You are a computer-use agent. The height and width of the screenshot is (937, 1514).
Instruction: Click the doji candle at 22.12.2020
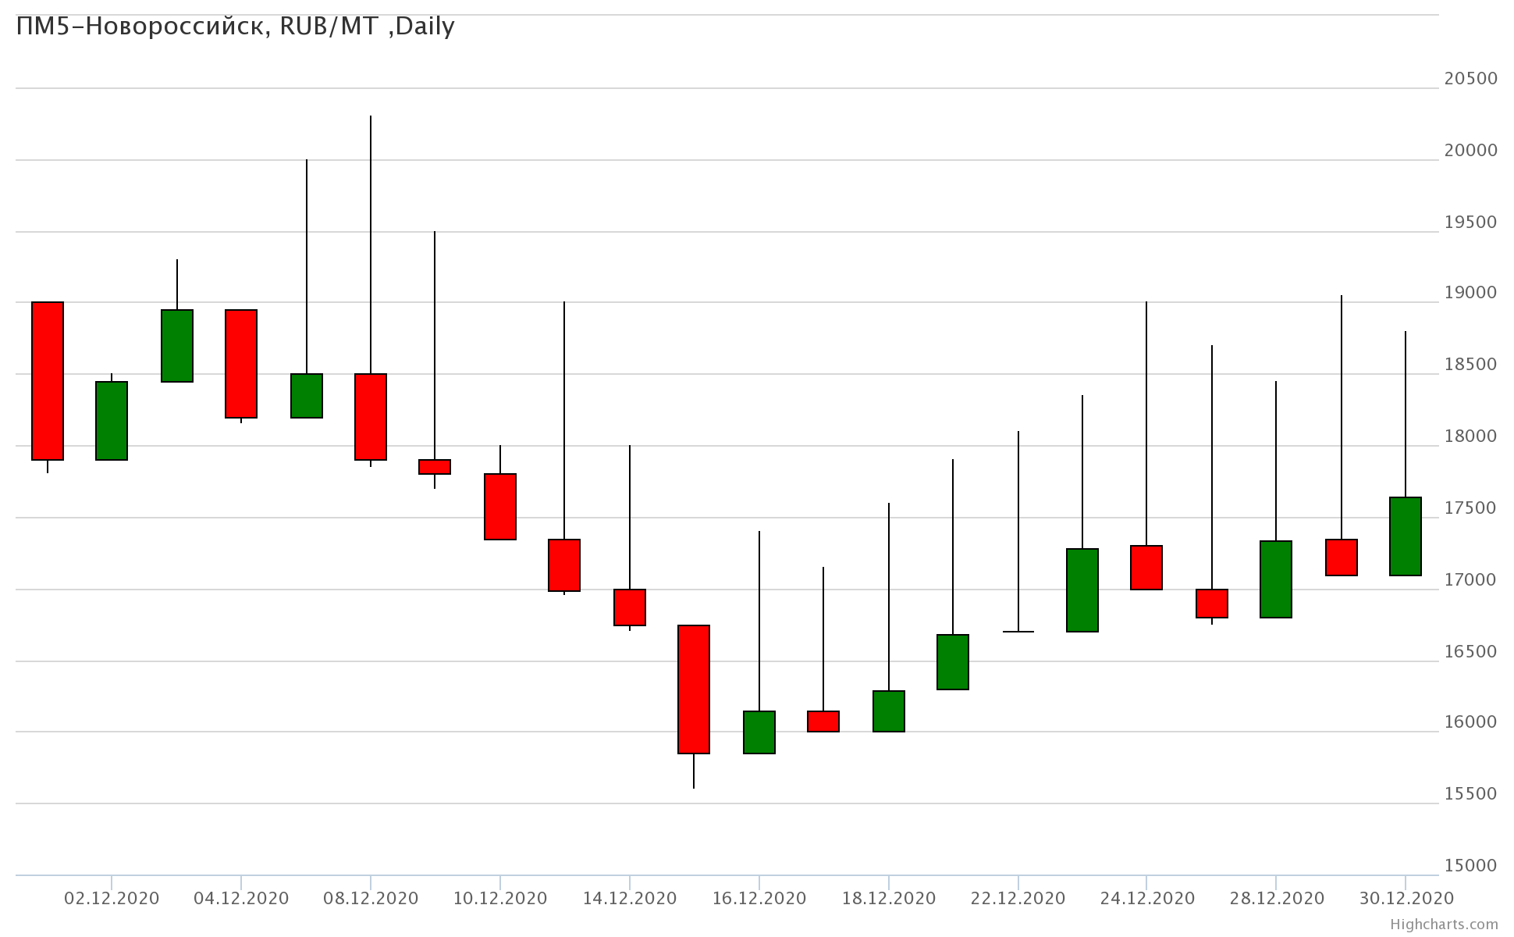point(1018,631)
